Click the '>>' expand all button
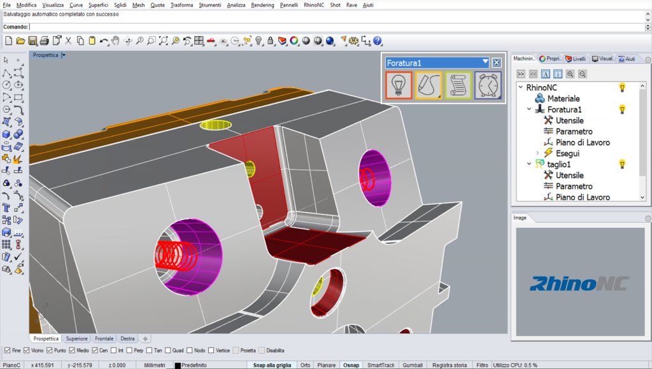 (521, 74)
